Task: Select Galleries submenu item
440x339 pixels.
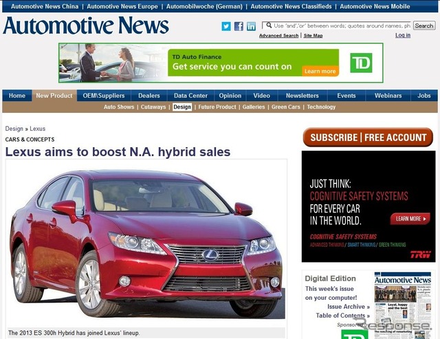Action: [x=254, y=107]
